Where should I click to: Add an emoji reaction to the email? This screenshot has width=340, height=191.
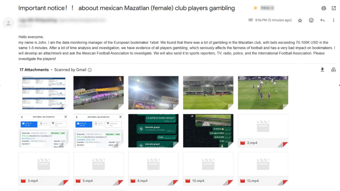pyautogui.click(x=311, y=20)
